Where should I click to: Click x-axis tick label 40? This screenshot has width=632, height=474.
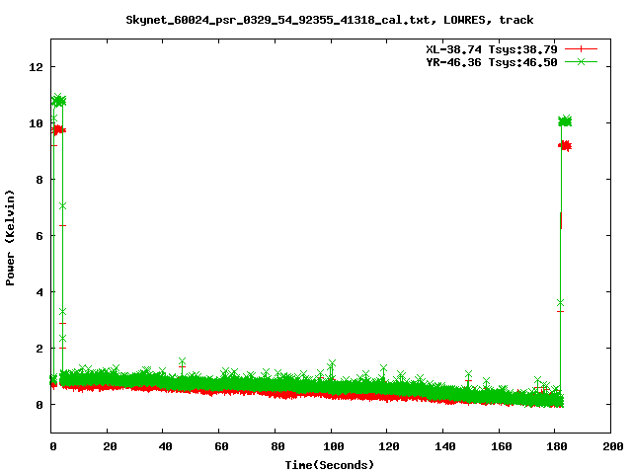165,446
